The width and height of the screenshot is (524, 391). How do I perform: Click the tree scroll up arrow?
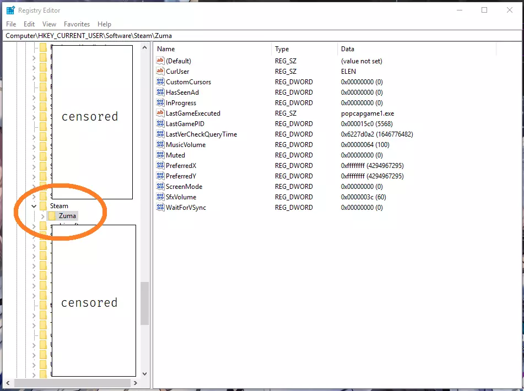[x=144, y=47]
